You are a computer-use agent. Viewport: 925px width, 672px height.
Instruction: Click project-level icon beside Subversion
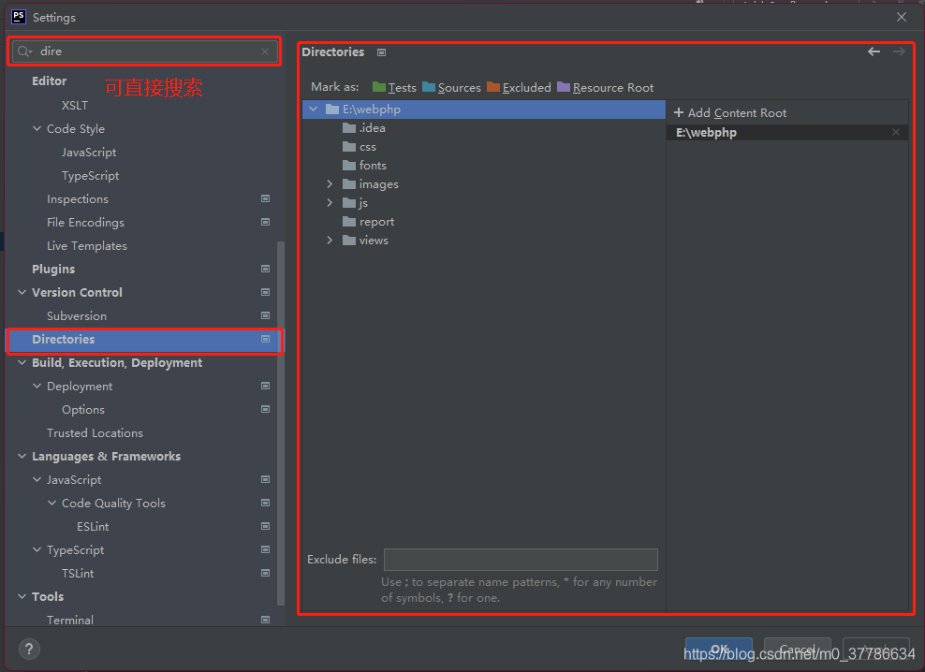click(x=266, y=315)
